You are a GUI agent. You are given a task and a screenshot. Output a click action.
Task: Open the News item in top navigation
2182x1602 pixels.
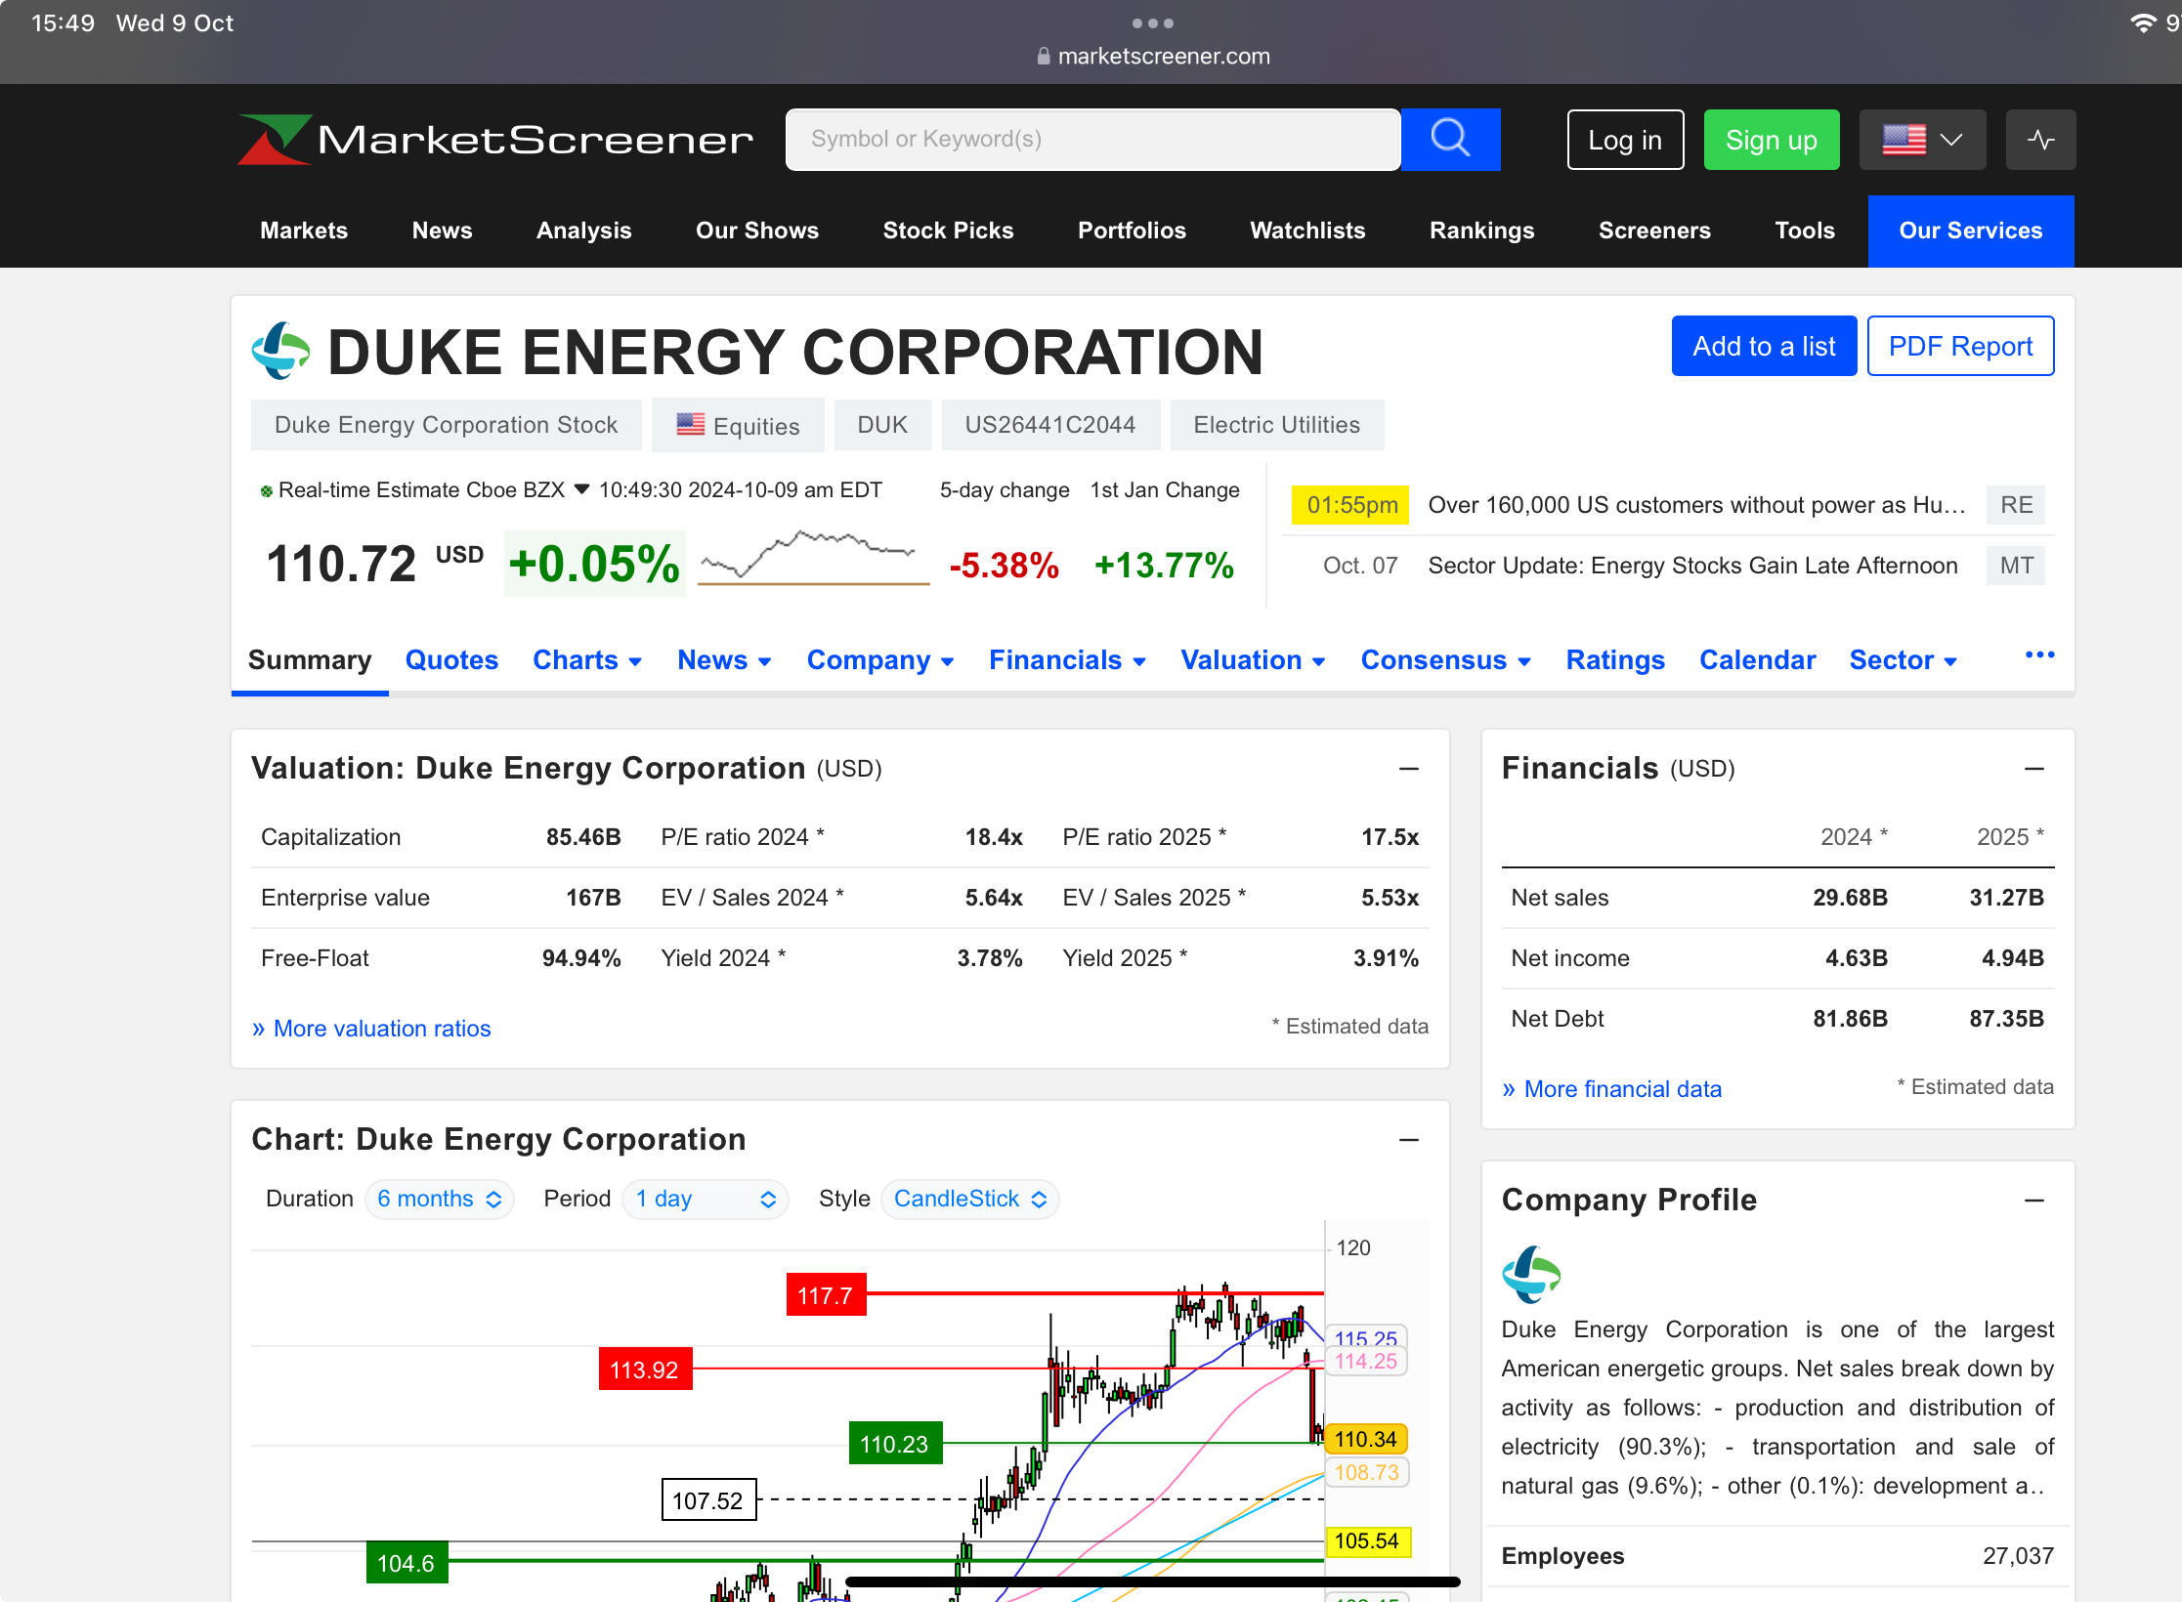(442, 231)
